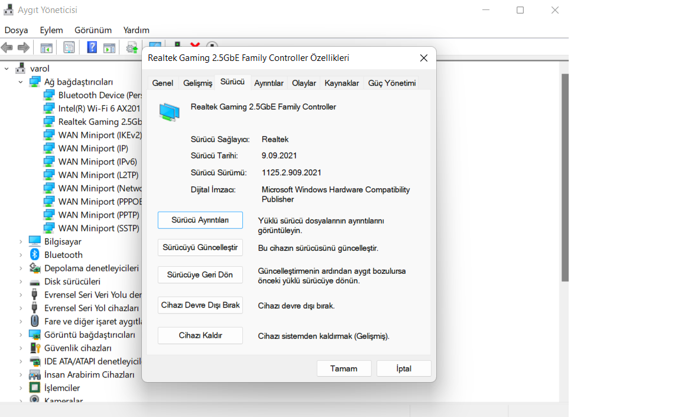The image size is (681, 417).
Task: Click the Sürücü Ayrıntıları button
Action: 200,220
